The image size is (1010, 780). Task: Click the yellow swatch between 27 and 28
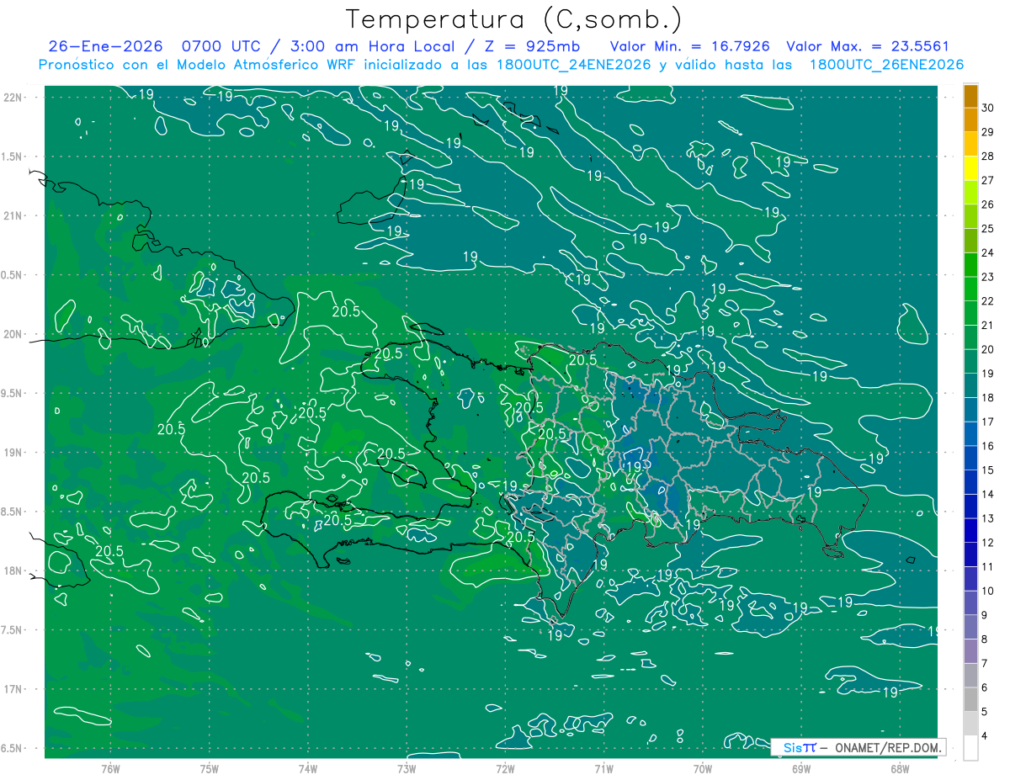tap(970, 168)
